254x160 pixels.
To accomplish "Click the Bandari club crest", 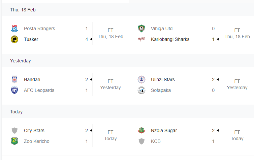I will [x=14, y=79].
